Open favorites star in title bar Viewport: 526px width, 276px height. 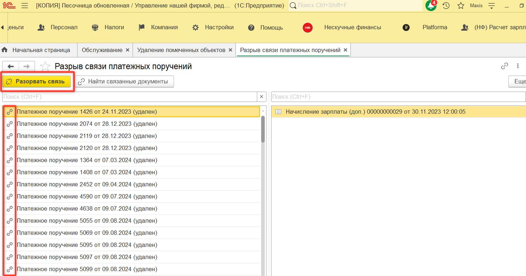[x=461, y=6]
